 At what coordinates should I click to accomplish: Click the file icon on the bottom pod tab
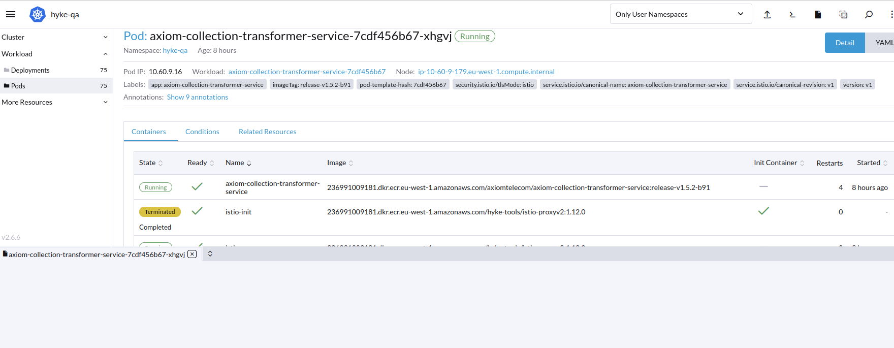[5, 254]
